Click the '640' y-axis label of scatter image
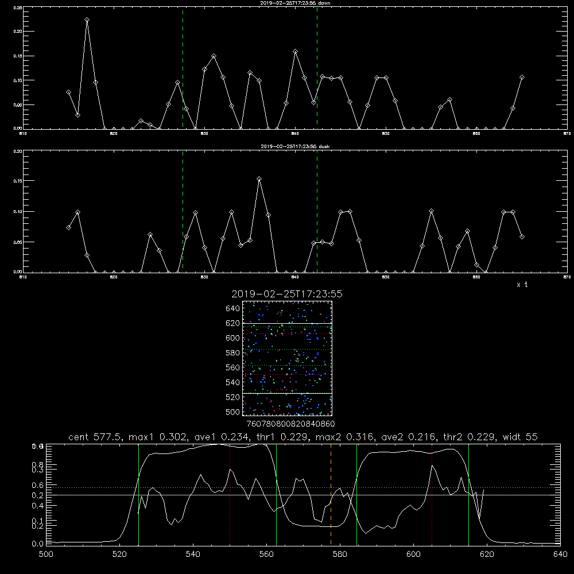This screenshot has height=574, width=574. click(x=233, y=309)
